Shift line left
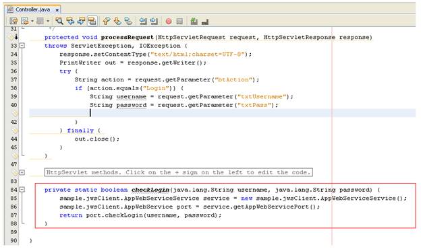 [143, 21]
